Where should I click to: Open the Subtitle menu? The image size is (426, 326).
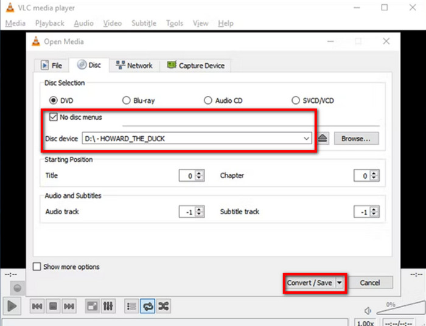[144, 23]
